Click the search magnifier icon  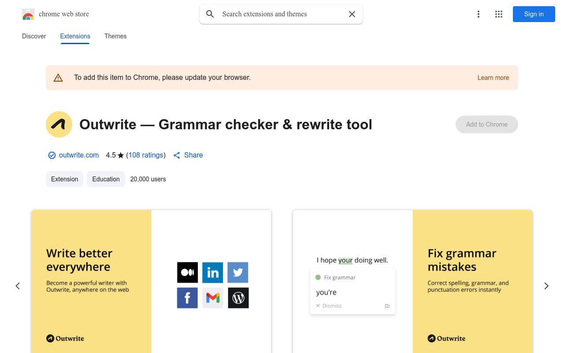click(x=210, y=14)
